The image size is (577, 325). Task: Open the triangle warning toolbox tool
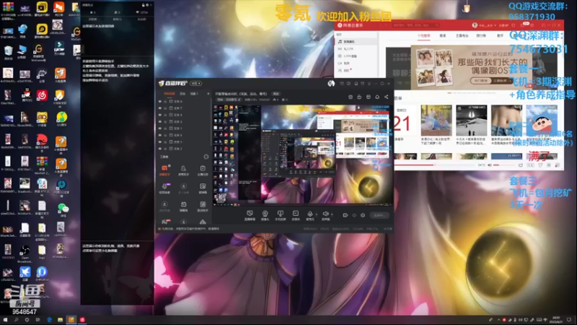click(x=203, y=222)
